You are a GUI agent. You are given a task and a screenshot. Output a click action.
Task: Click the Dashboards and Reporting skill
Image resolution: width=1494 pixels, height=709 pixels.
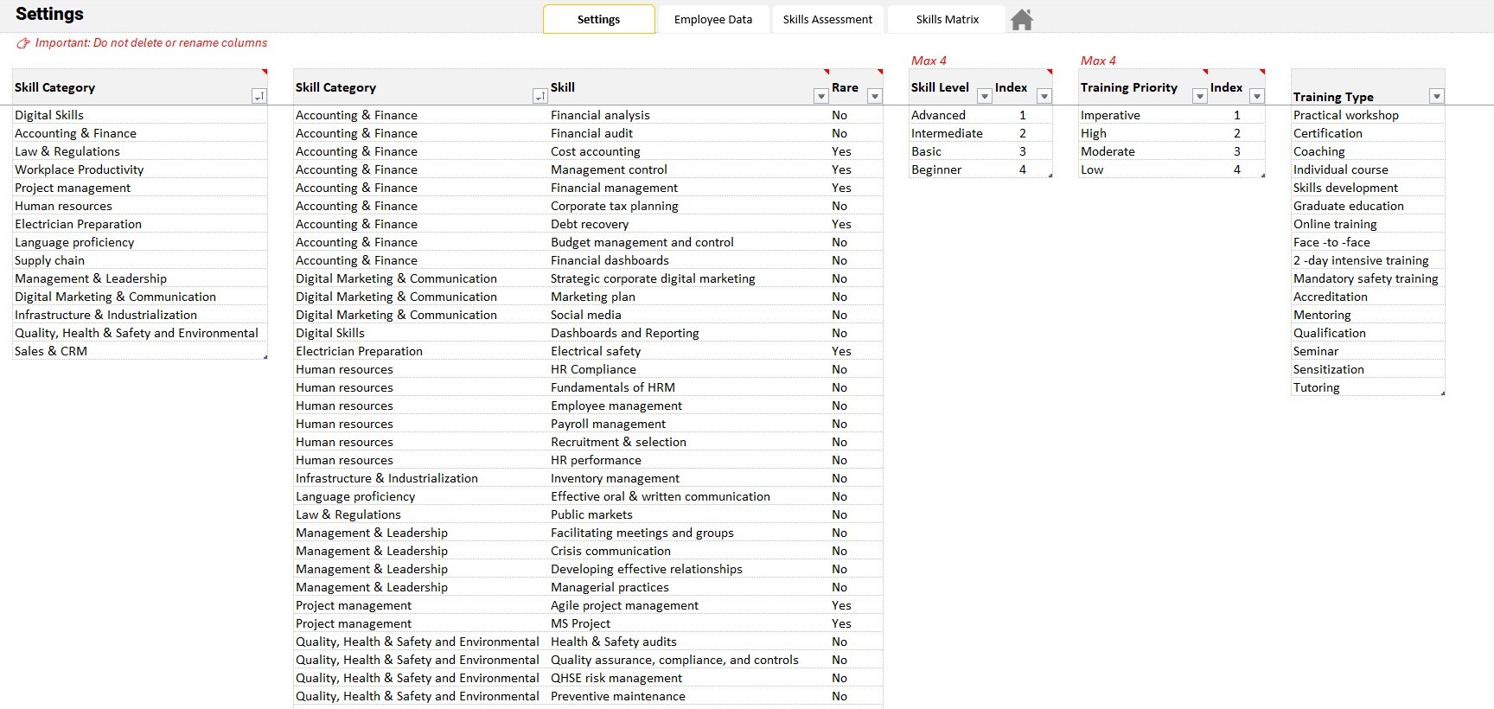688,333
